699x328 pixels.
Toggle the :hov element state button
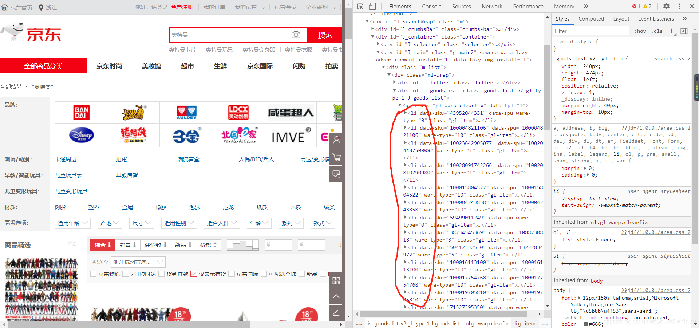(640, 31)
